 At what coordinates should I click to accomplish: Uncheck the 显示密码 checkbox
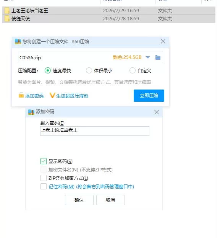(44, 161)
